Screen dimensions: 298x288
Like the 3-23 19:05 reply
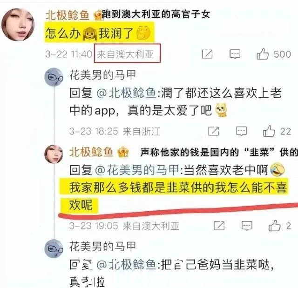(274, 226)
